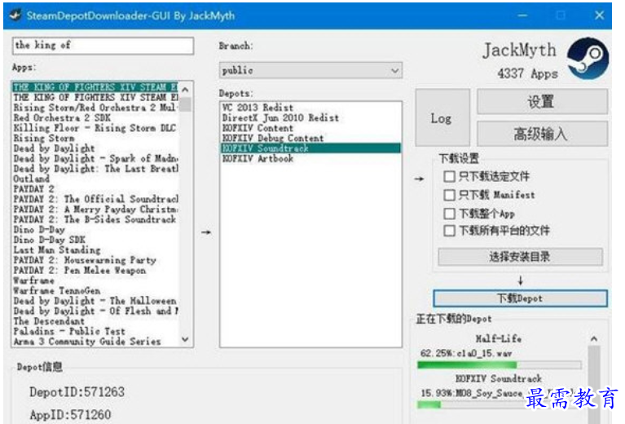Screen dimensions: 625x424
Task: Click Apps list scroll down arrow
Action: (x=185, y=339)
